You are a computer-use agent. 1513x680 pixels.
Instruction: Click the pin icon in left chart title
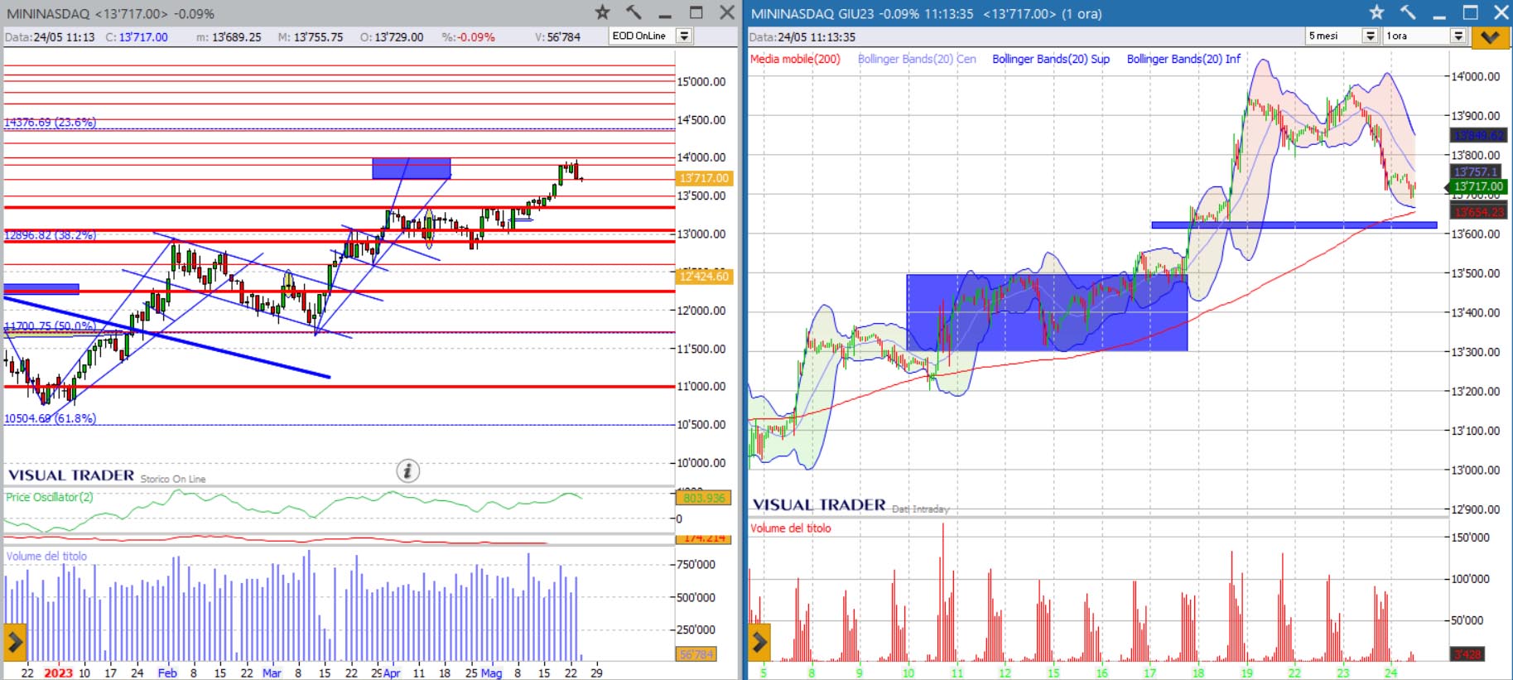pos(634,12)
